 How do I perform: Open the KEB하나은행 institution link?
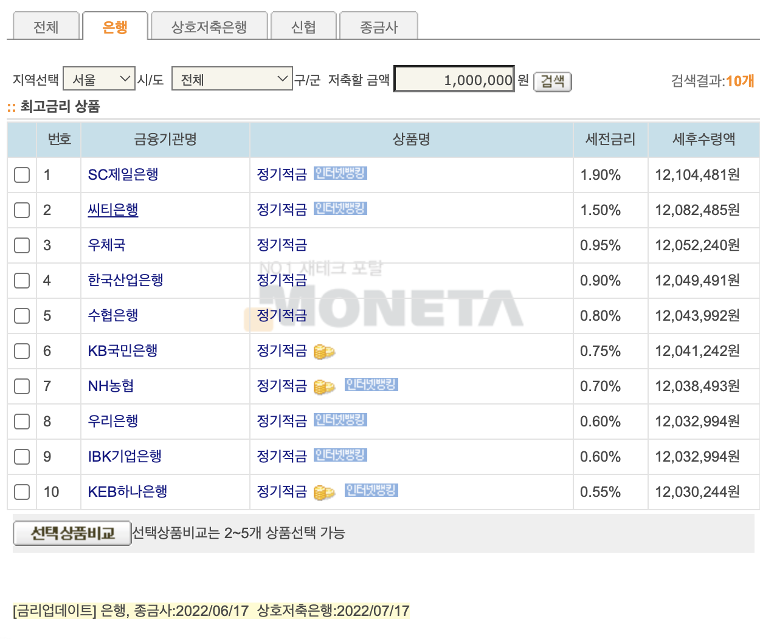[x=128, y=492]
